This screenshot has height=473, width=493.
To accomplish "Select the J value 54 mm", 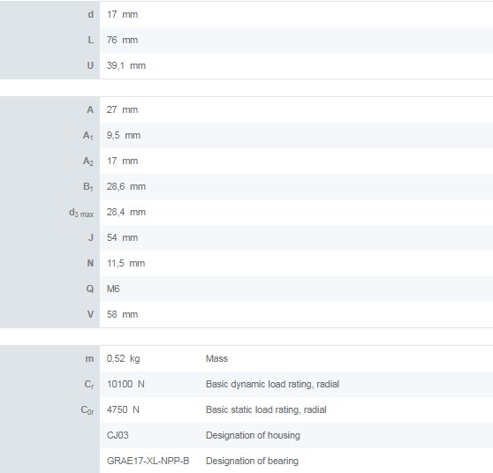I will click(122, 237).
